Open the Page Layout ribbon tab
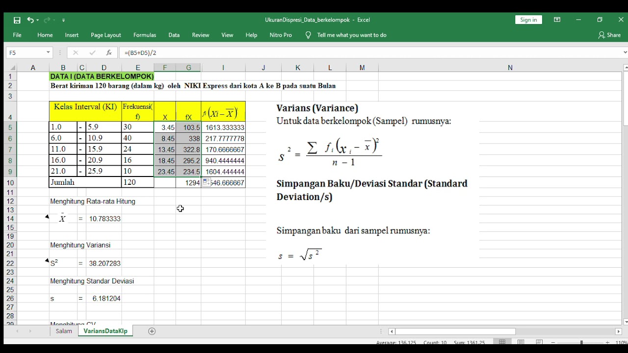Viewport: 628px width, 353px height. [106, 35]
